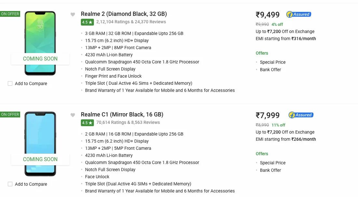Click Bank Offer under the ₹7,999 listing
Viewport: 358px width, 197px height.
point(270,170)
